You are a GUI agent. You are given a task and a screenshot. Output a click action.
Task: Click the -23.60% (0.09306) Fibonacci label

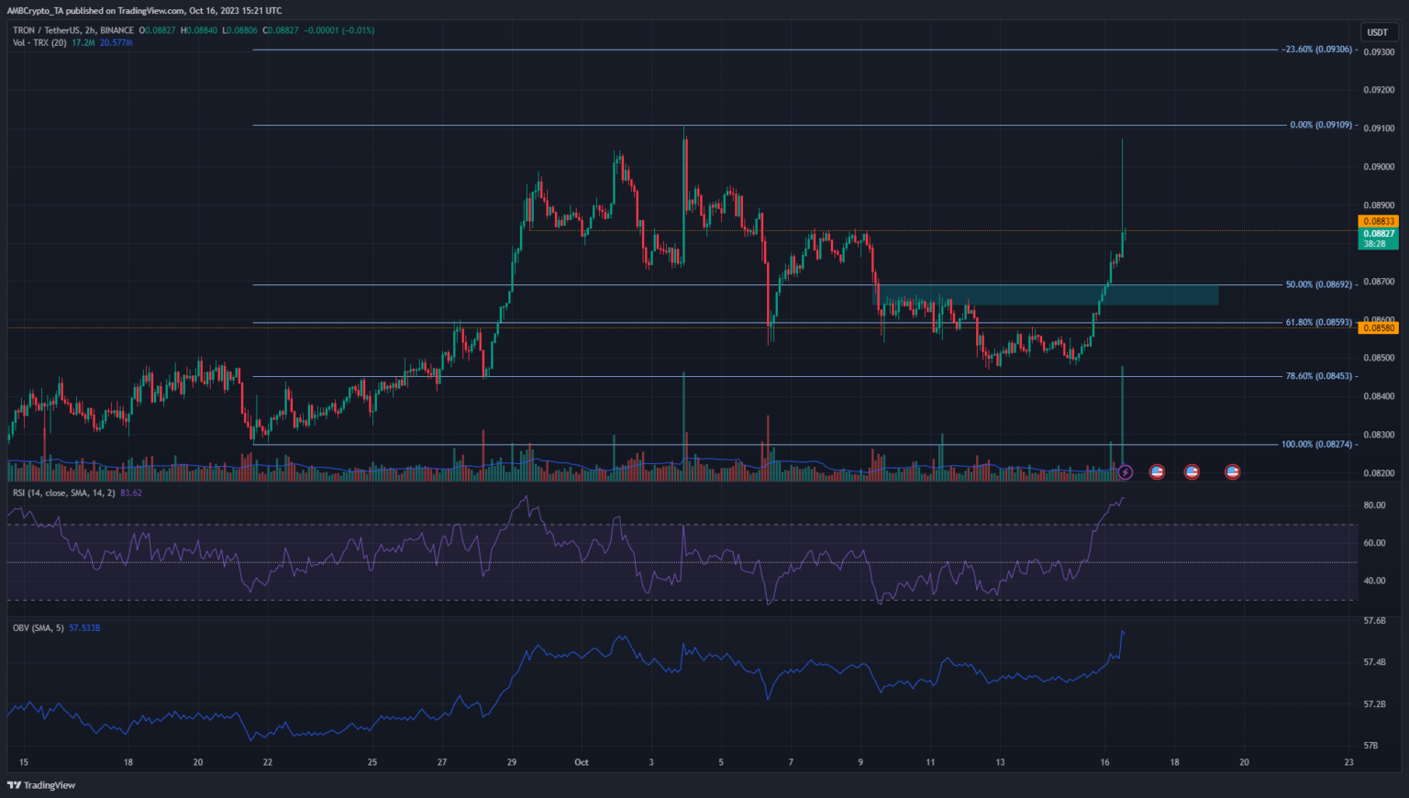click(x=1316, y=50)
